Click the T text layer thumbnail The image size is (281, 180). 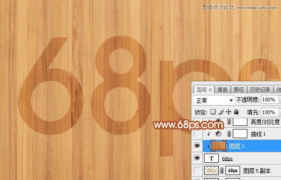[211, 158]
